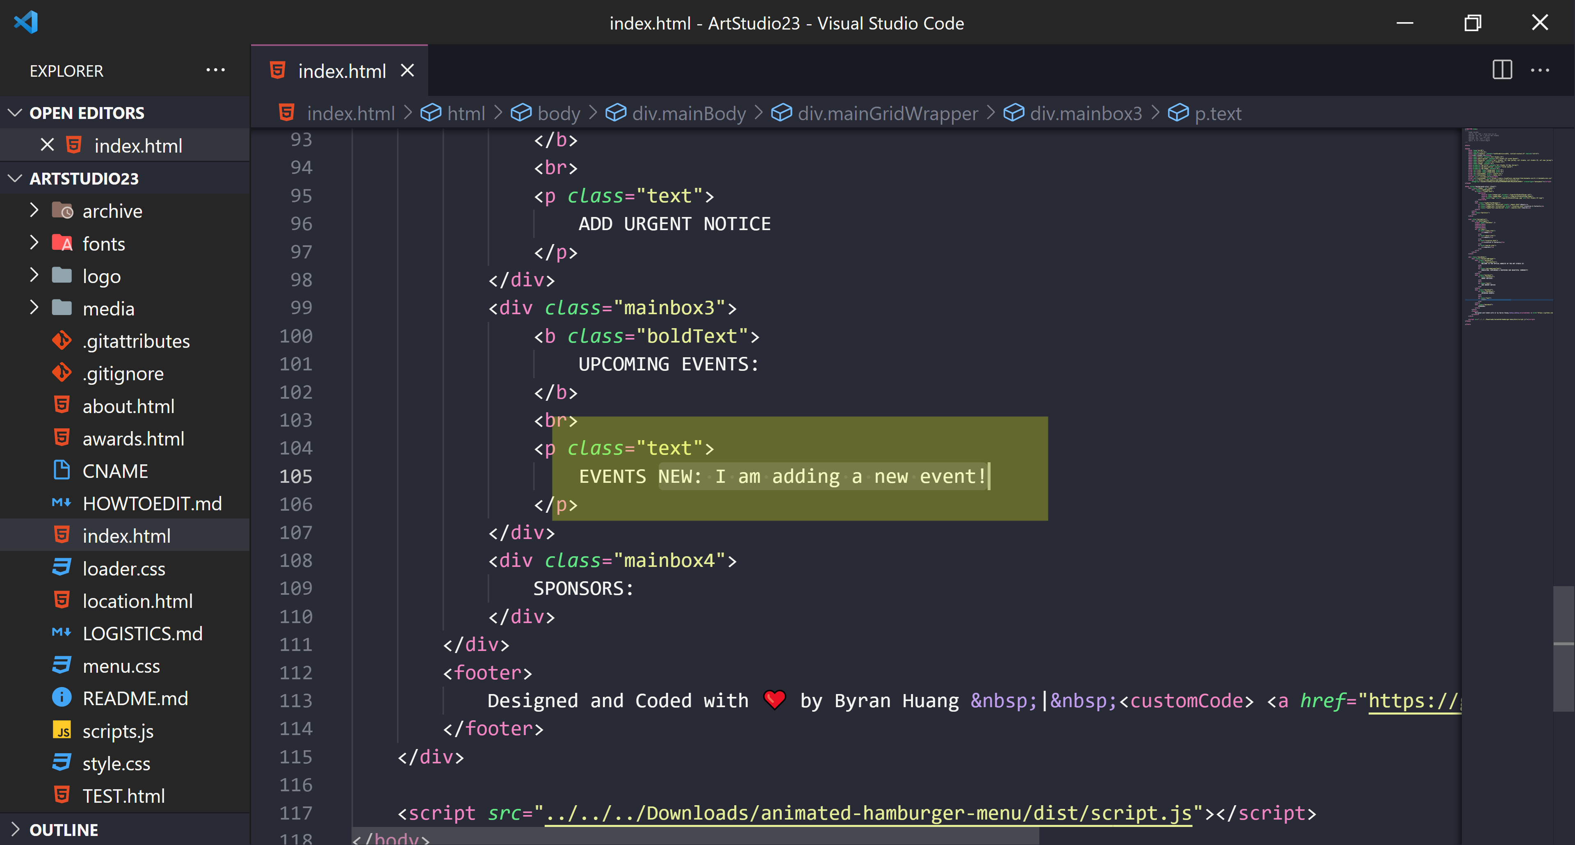
Task: Click the archive folder icon
Action: pyautogui.click(x=62, y=211)
